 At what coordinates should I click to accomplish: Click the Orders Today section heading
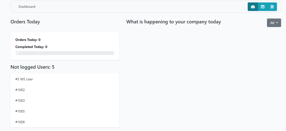(x=25, y=22)
